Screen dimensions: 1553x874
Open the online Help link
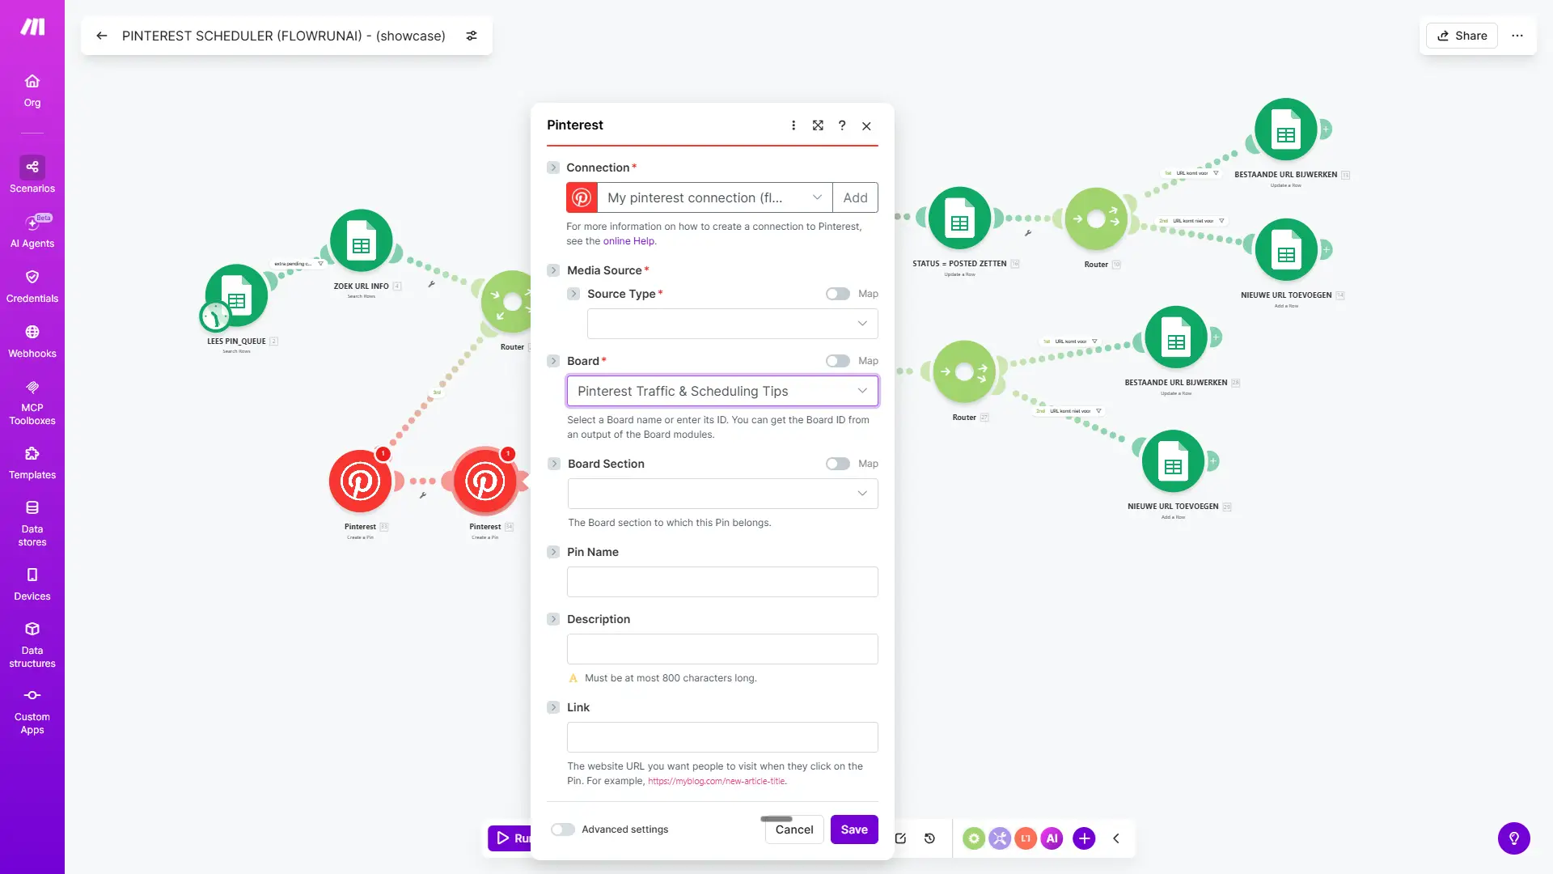coord(628,241)
